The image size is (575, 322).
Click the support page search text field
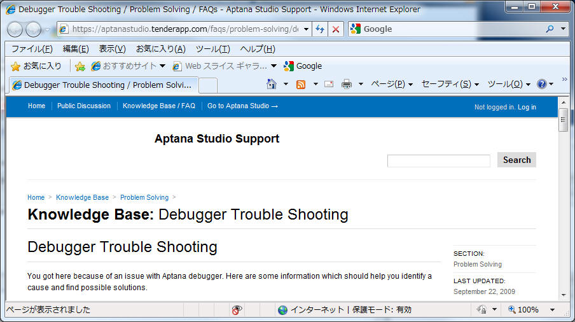pyautogui.click(x=438, y=160)
